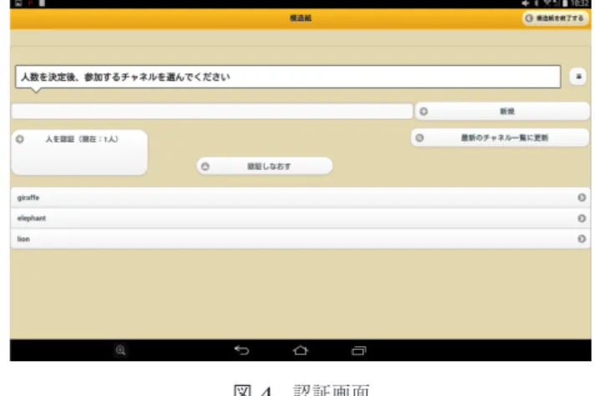Image resolution: width=595 pixels, height=396 pixels.
Task: Tap the 認証しなおす button
Action: click(x=265, y=166)
